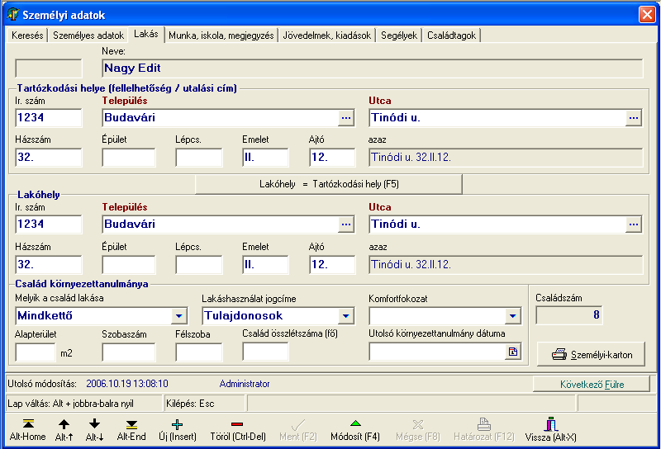Open the Keresés tab
661x449 pixels.
tap(27, 35)
